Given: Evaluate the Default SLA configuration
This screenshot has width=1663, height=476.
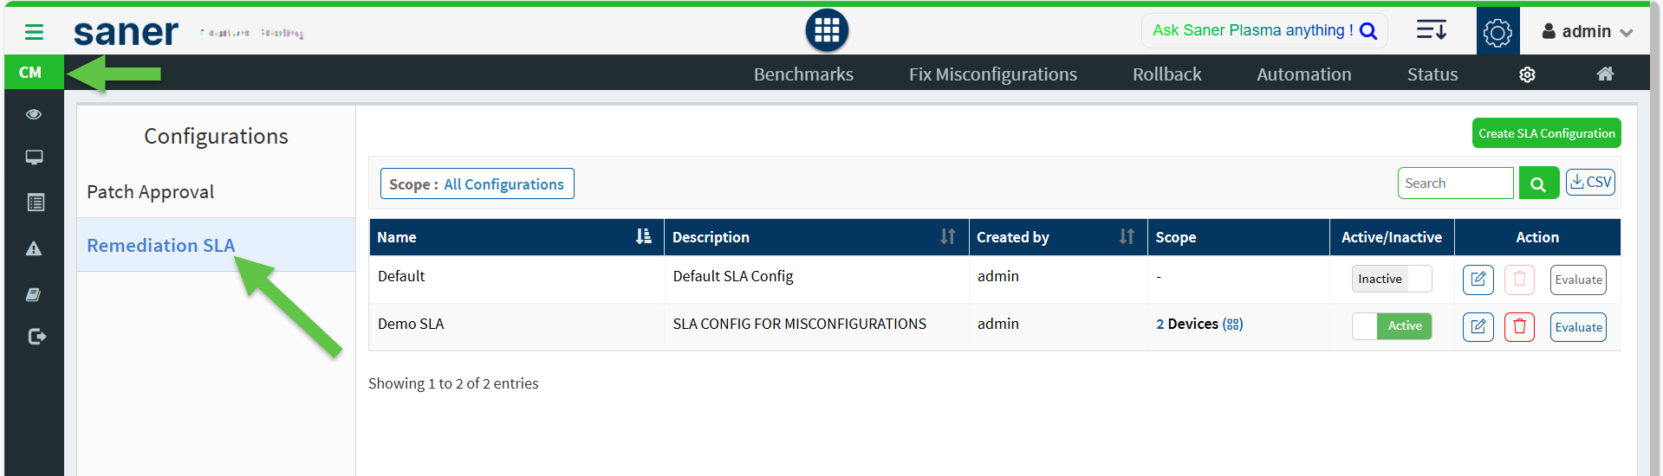Looking at the screenshot, I should 1577,280.
